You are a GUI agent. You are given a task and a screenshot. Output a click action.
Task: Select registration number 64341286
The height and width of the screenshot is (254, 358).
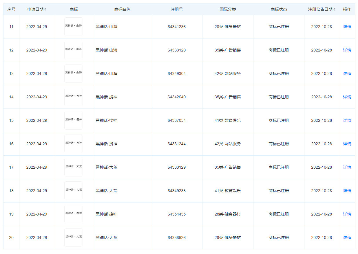[177, 27]
